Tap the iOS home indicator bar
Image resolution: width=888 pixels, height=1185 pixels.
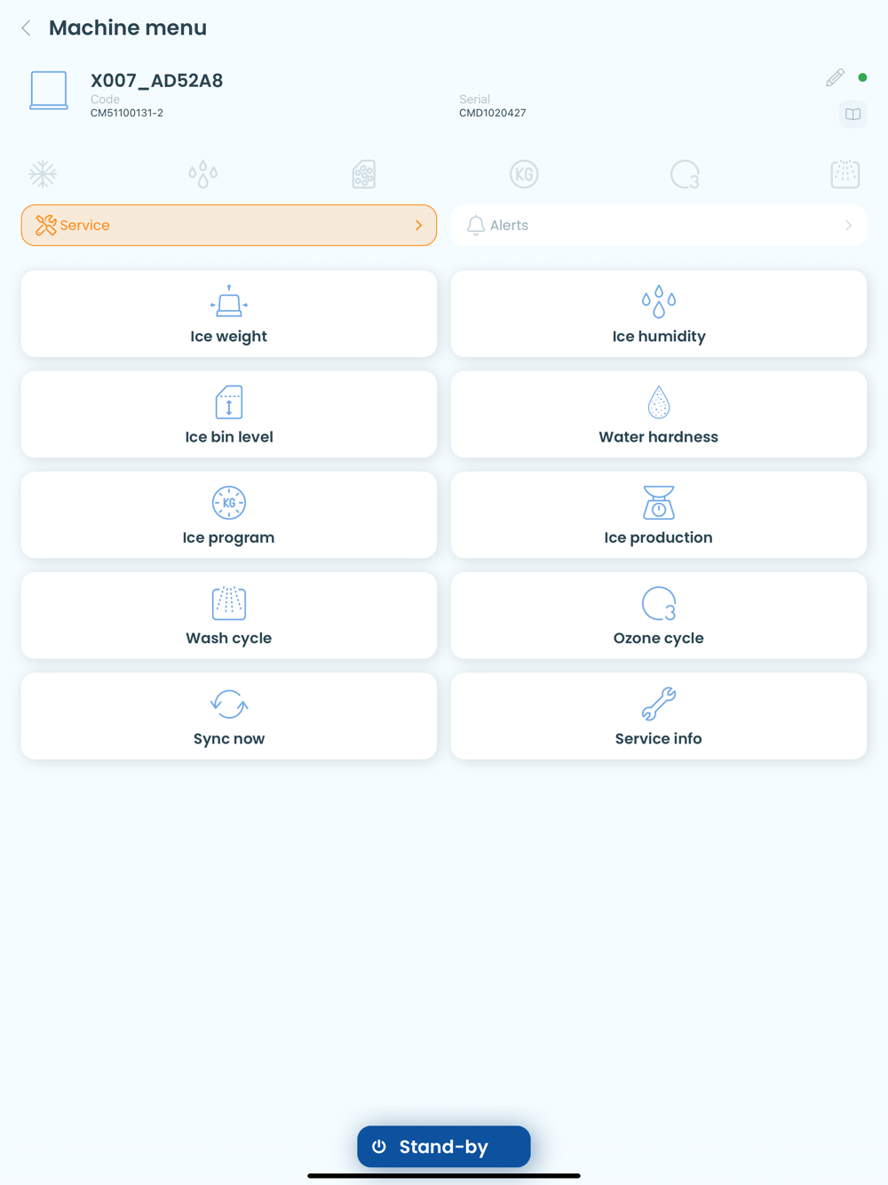coord(444,1175)
